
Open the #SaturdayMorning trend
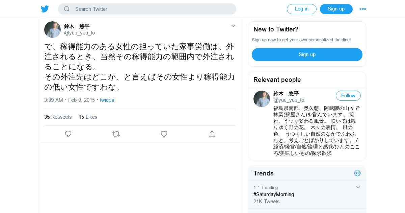click(274, 194)
